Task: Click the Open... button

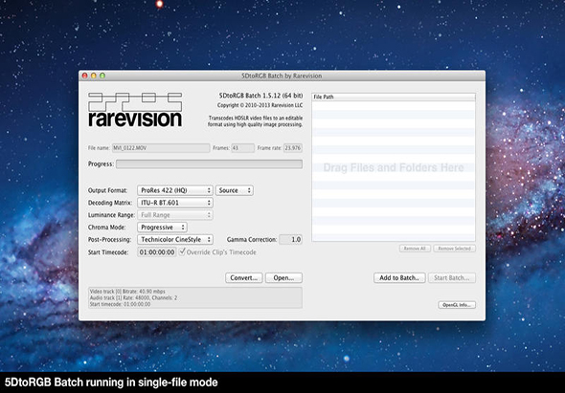Action: pos(283,278)
